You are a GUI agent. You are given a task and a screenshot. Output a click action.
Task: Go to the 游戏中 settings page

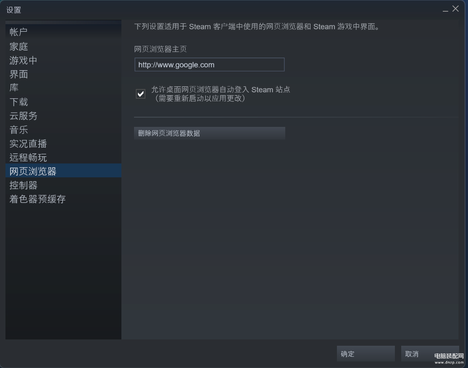23,60
